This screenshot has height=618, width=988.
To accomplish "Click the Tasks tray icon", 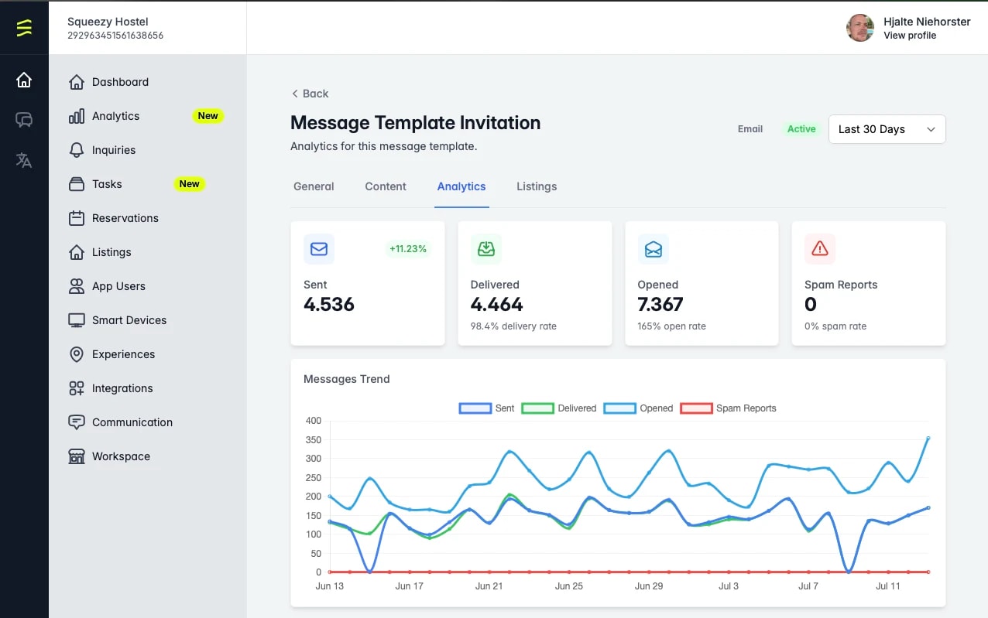I will (x=76, y=184).
